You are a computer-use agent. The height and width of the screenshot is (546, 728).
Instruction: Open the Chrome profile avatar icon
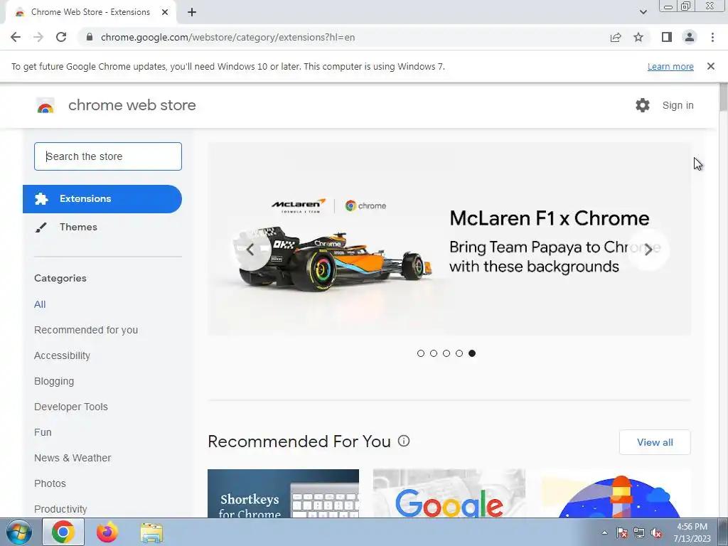coord(690,37)
